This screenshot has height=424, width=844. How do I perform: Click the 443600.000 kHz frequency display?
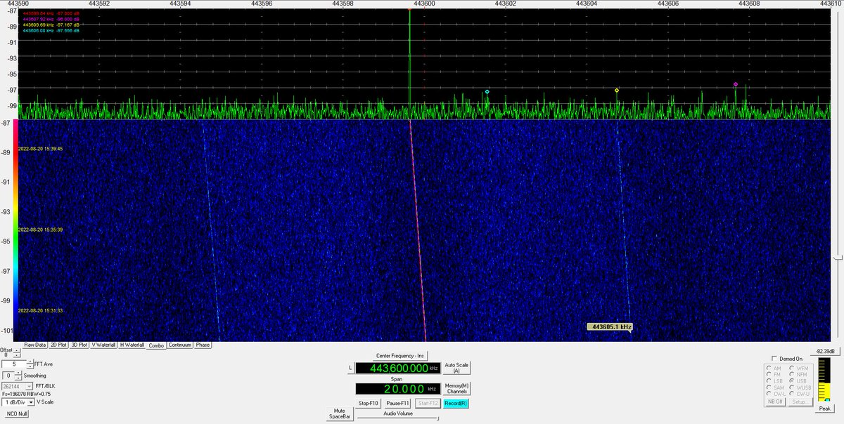point(398,368)
